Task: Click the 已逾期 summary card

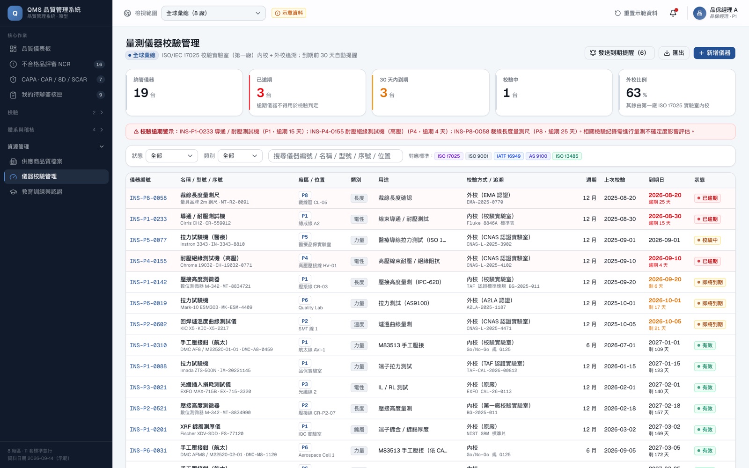Action: point(307,93)
